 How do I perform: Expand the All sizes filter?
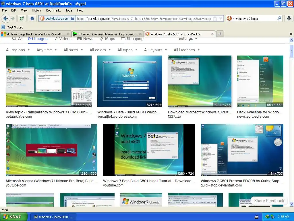click(73, 50)
